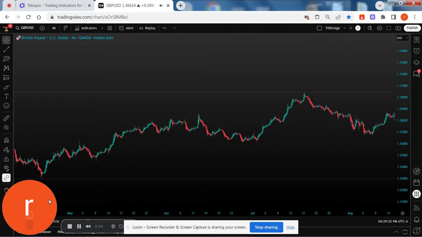Take a chart snapshot with camera icon
Viewport: 422px width, 237px height.
click(x=398, y=28)
